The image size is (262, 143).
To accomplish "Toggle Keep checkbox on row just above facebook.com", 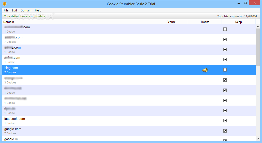I will point(225,111).
